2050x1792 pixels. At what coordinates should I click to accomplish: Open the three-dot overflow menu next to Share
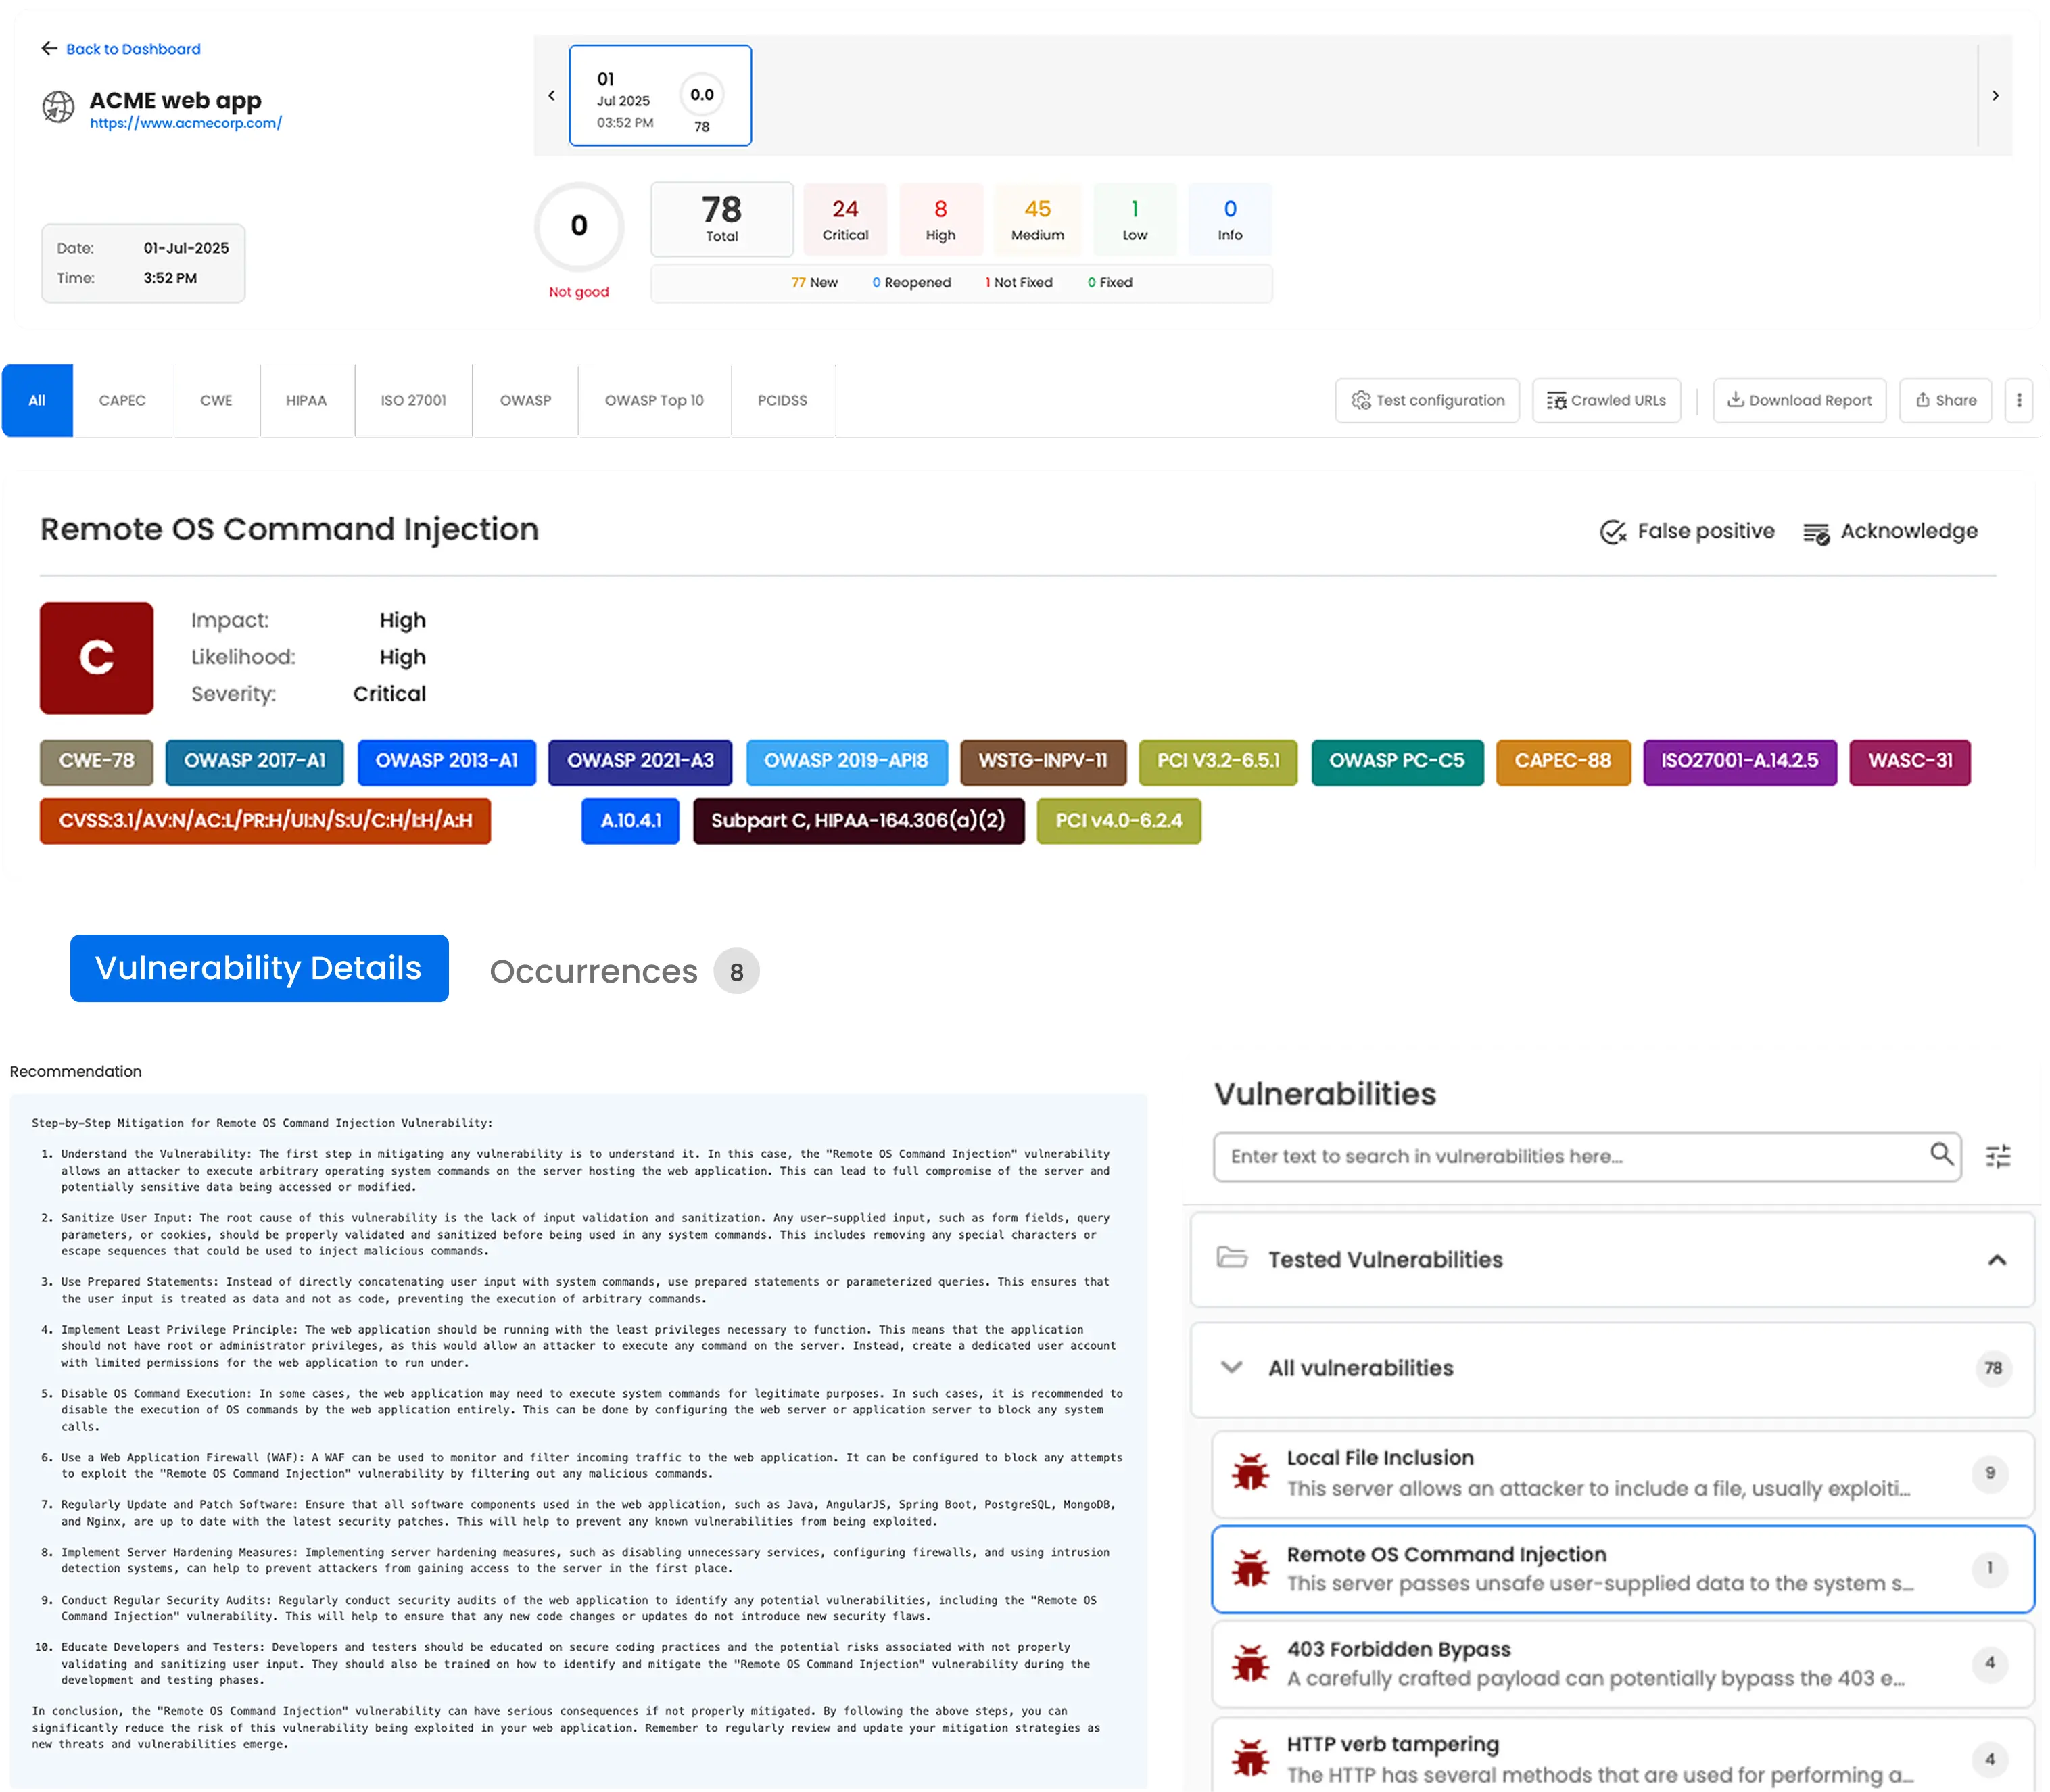(x=2019, y=400)
